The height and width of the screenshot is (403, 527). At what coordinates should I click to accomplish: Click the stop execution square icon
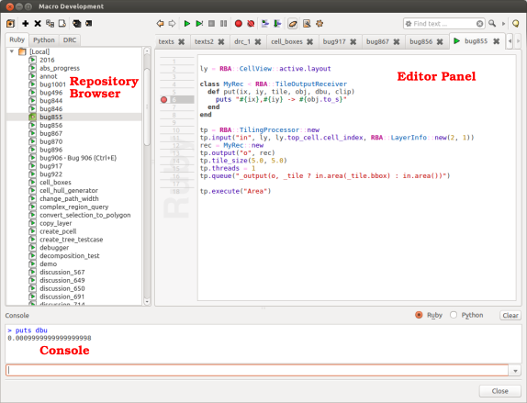click(x=211, y=24)
